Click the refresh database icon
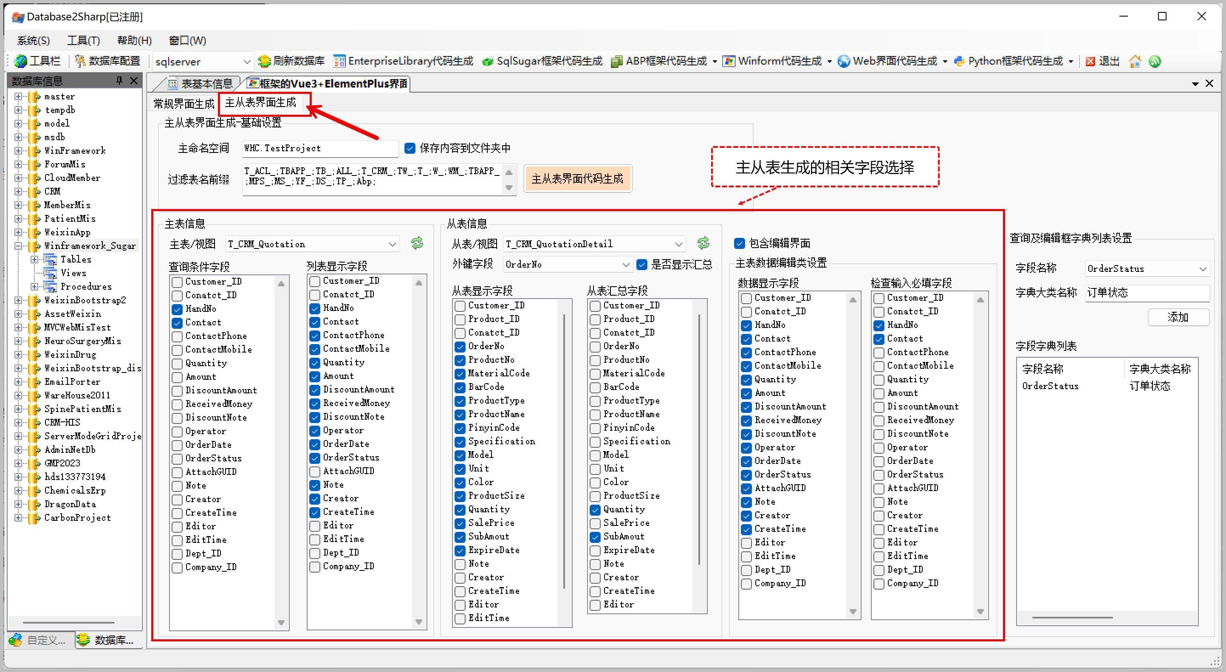 [x=264, y=62]
